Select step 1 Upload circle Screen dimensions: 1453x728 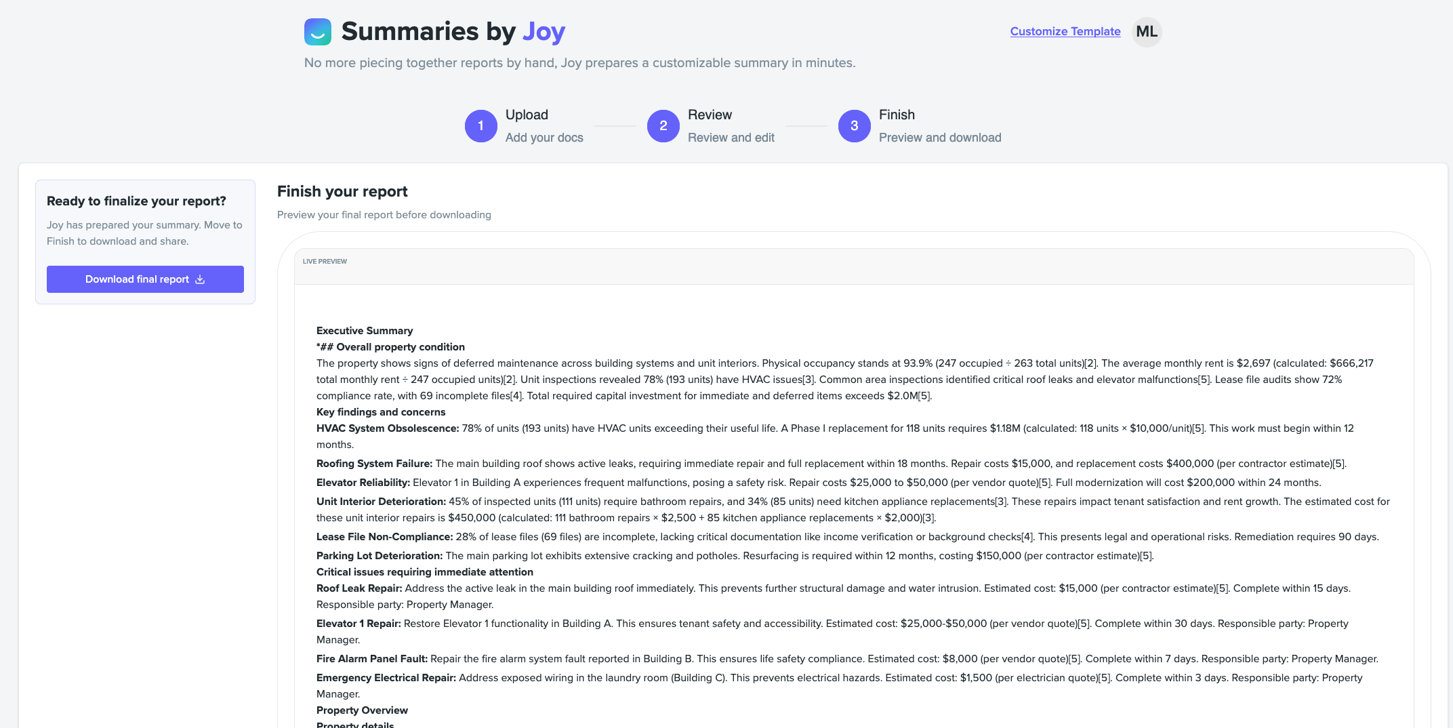point(481,126)
